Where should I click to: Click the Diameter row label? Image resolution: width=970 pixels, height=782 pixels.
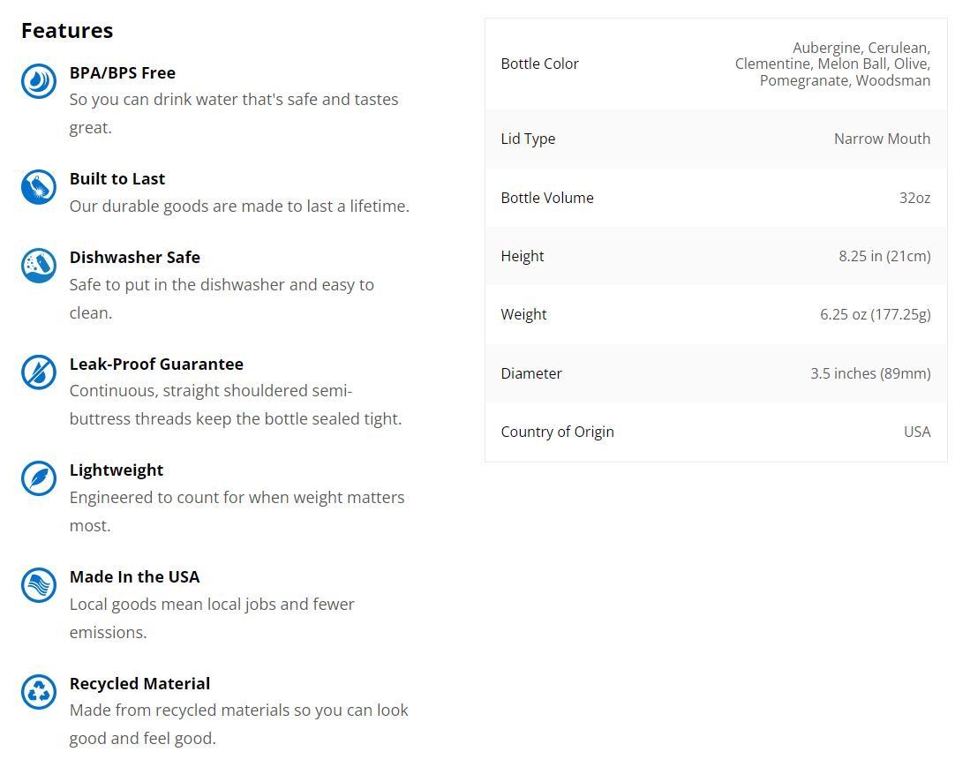[x=531, y=373]
